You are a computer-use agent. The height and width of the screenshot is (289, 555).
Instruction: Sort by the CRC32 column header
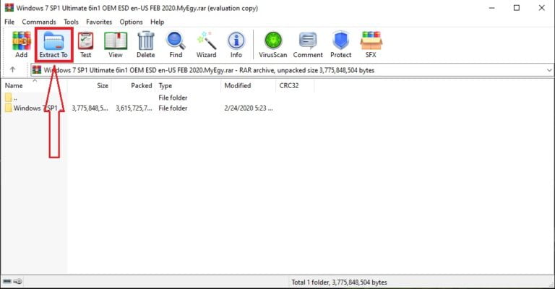pyautogui.click(x=295, y=85)
